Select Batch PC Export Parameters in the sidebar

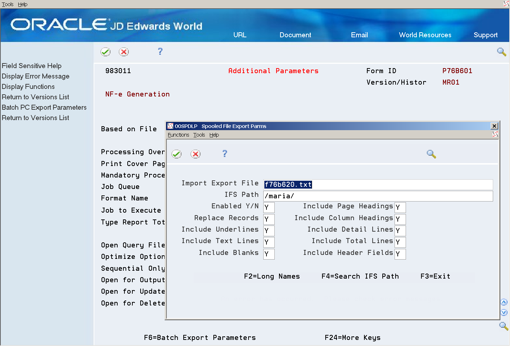[44, 107]
